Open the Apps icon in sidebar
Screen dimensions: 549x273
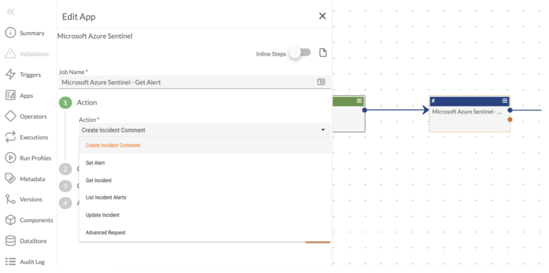tap(10, 95)
